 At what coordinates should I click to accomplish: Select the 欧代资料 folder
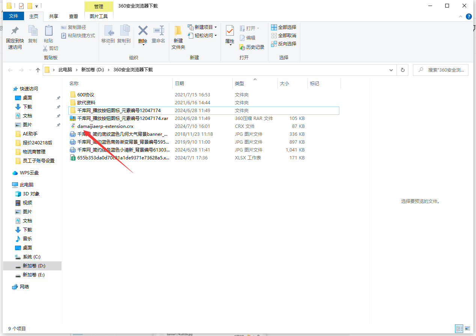[x=86, y=103]
